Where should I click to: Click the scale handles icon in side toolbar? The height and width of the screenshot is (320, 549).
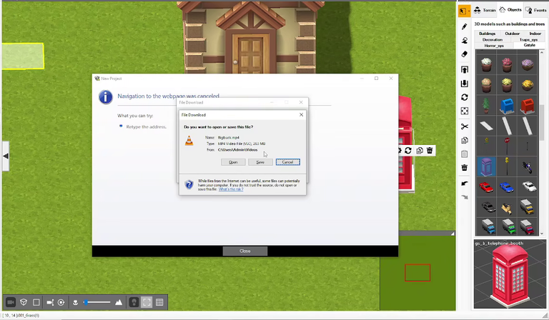(464, 111)
